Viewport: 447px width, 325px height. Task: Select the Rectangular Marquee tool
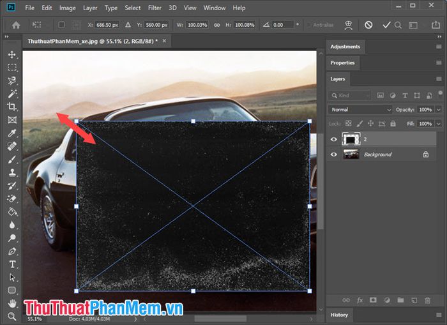12,67
